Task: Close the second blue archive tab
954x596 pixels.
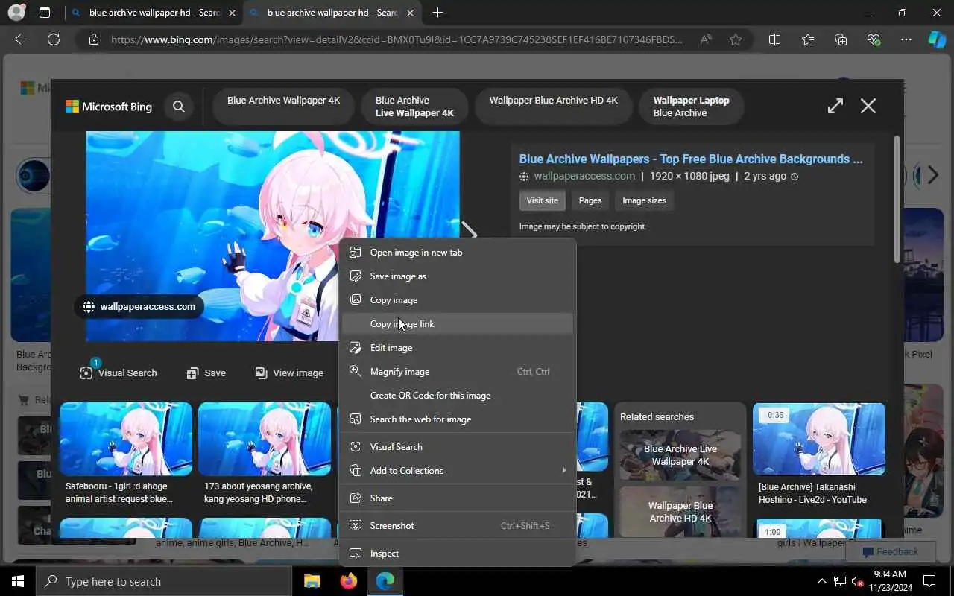Action: pos(410,13)
